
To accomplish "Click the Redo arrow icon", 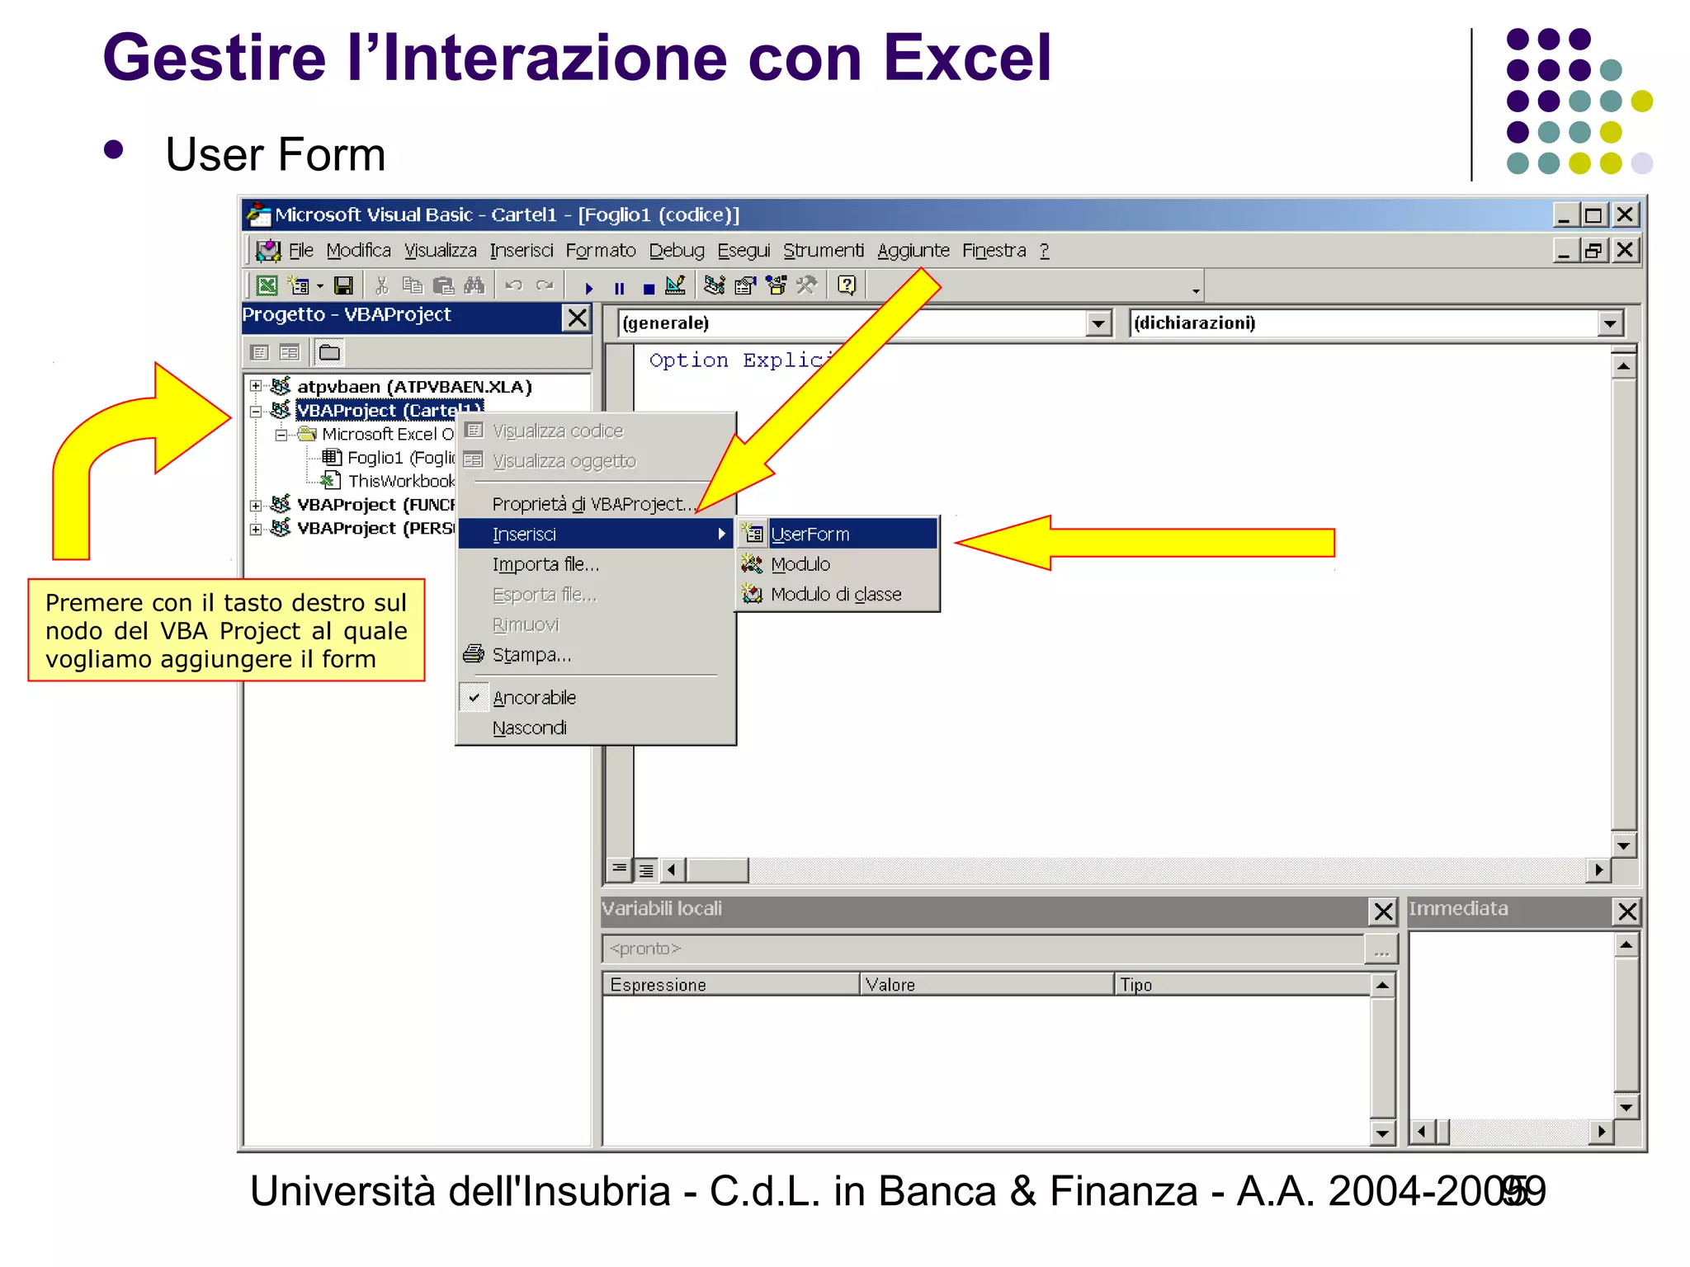I will 545,285.
